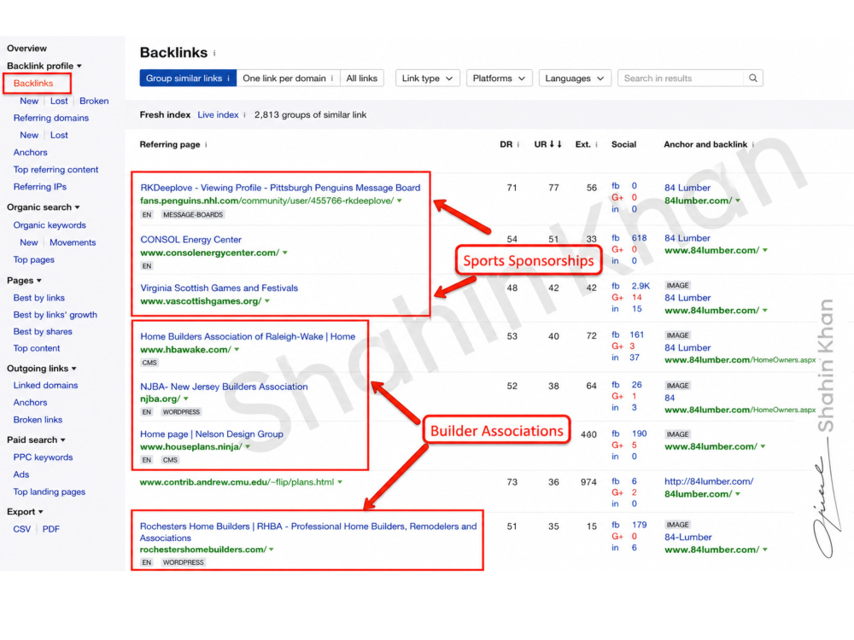The width and height of the screenshot is (854, 640).
Task: Show Anchor and backlink info icon
Action: pyautogui.click(x=752, y=145)
